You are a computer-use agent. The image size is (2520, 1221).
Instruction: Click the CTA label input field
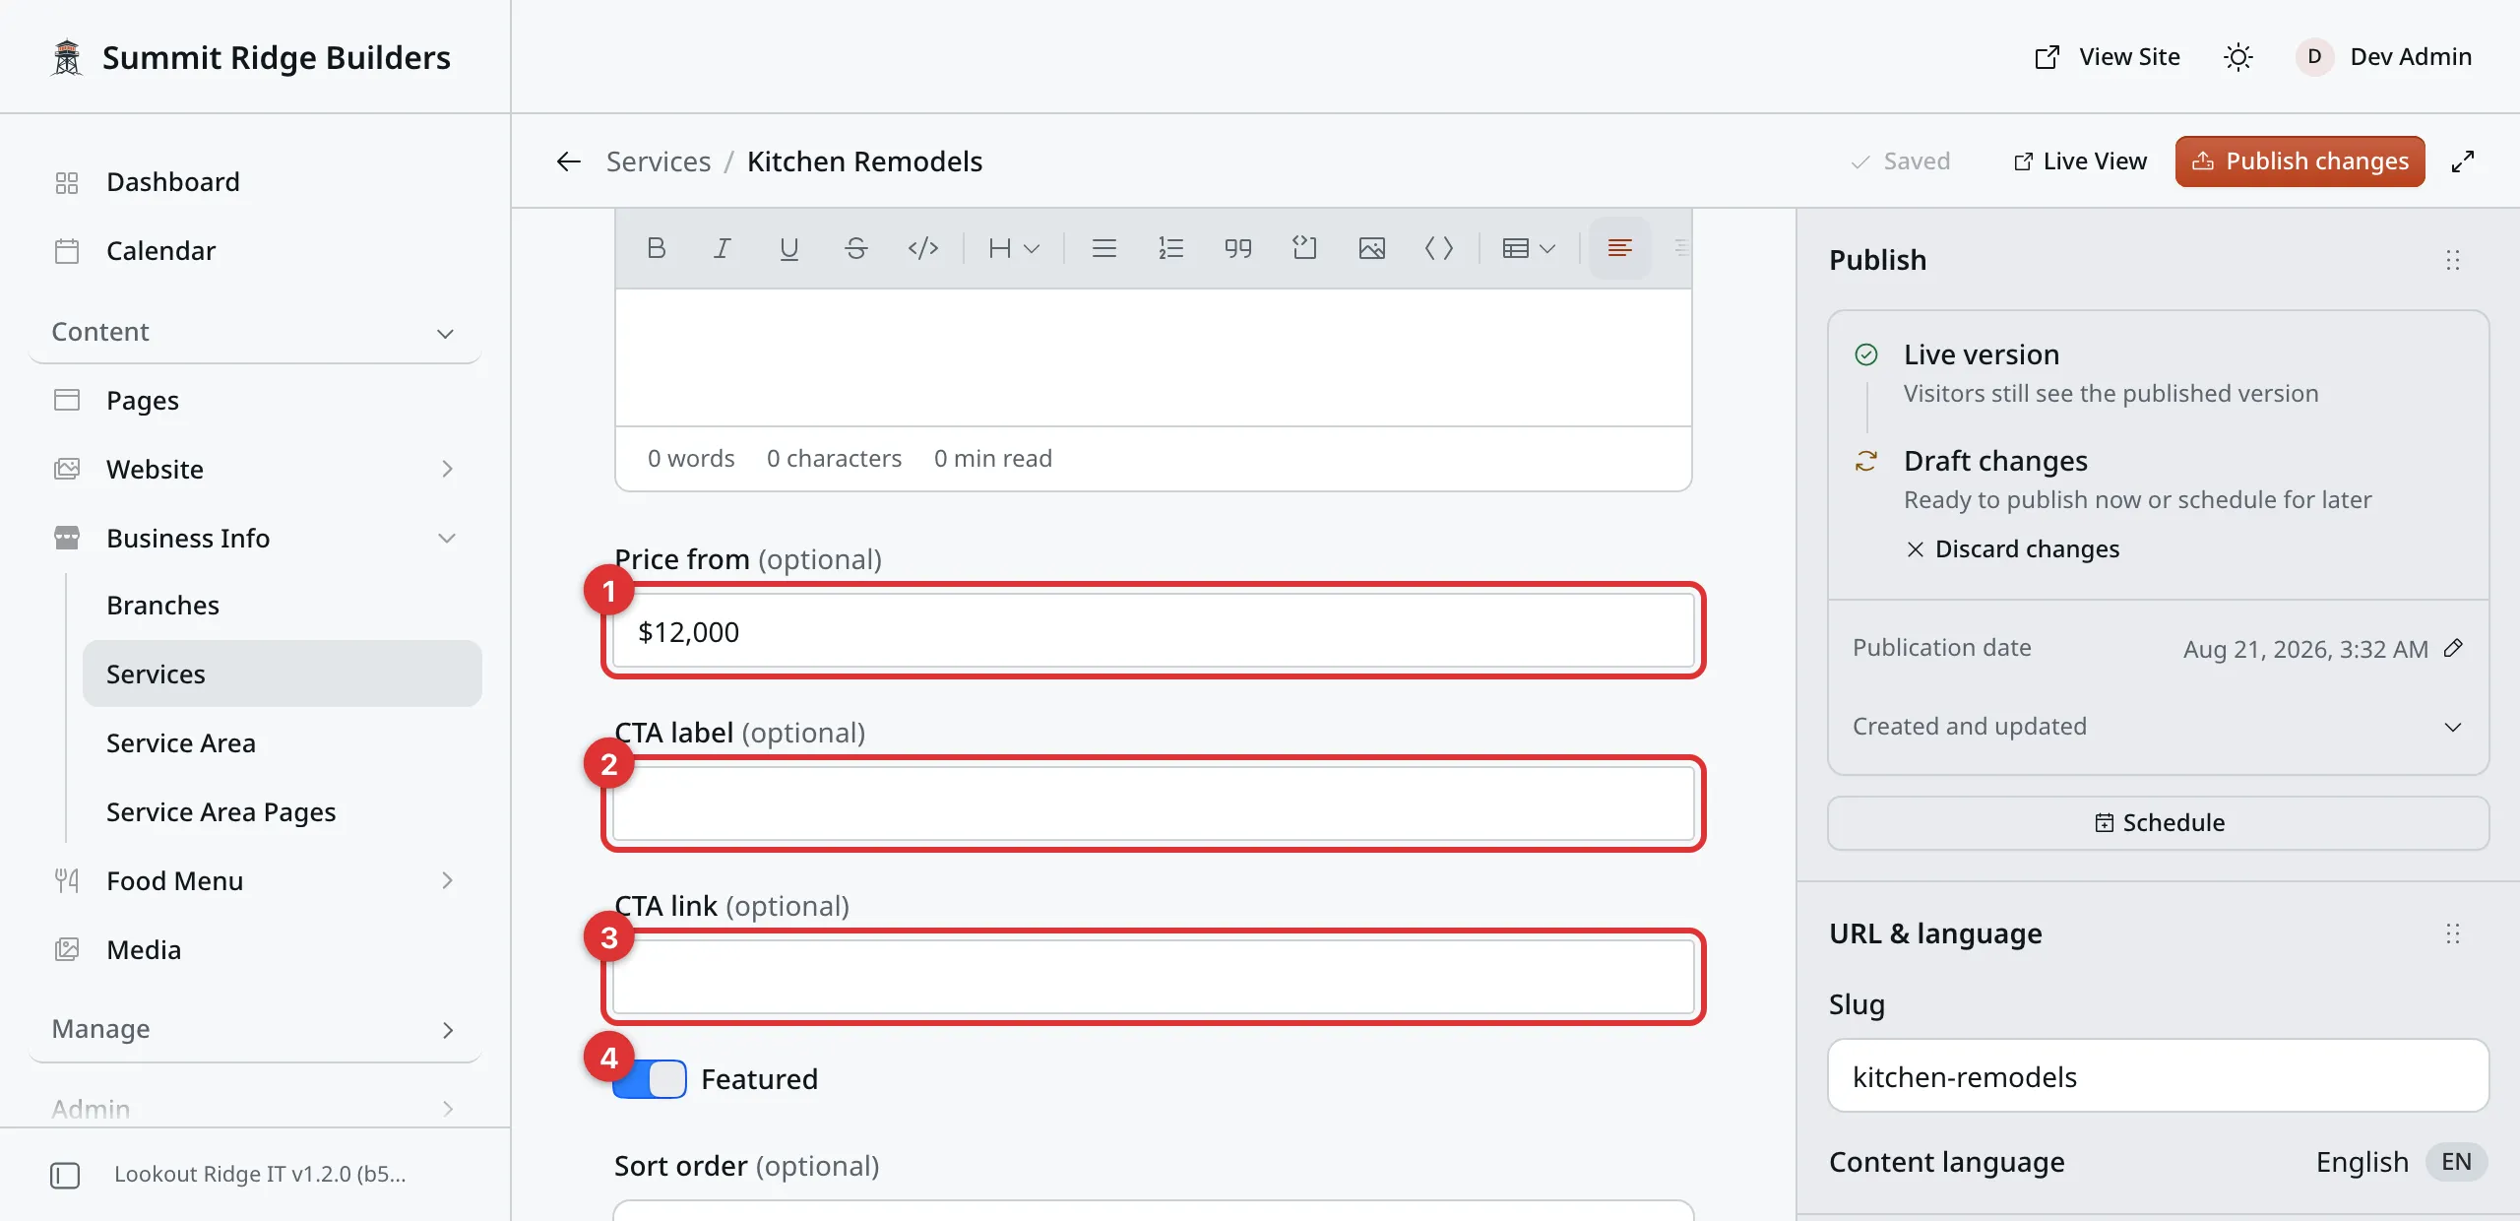pos(1154,804)
